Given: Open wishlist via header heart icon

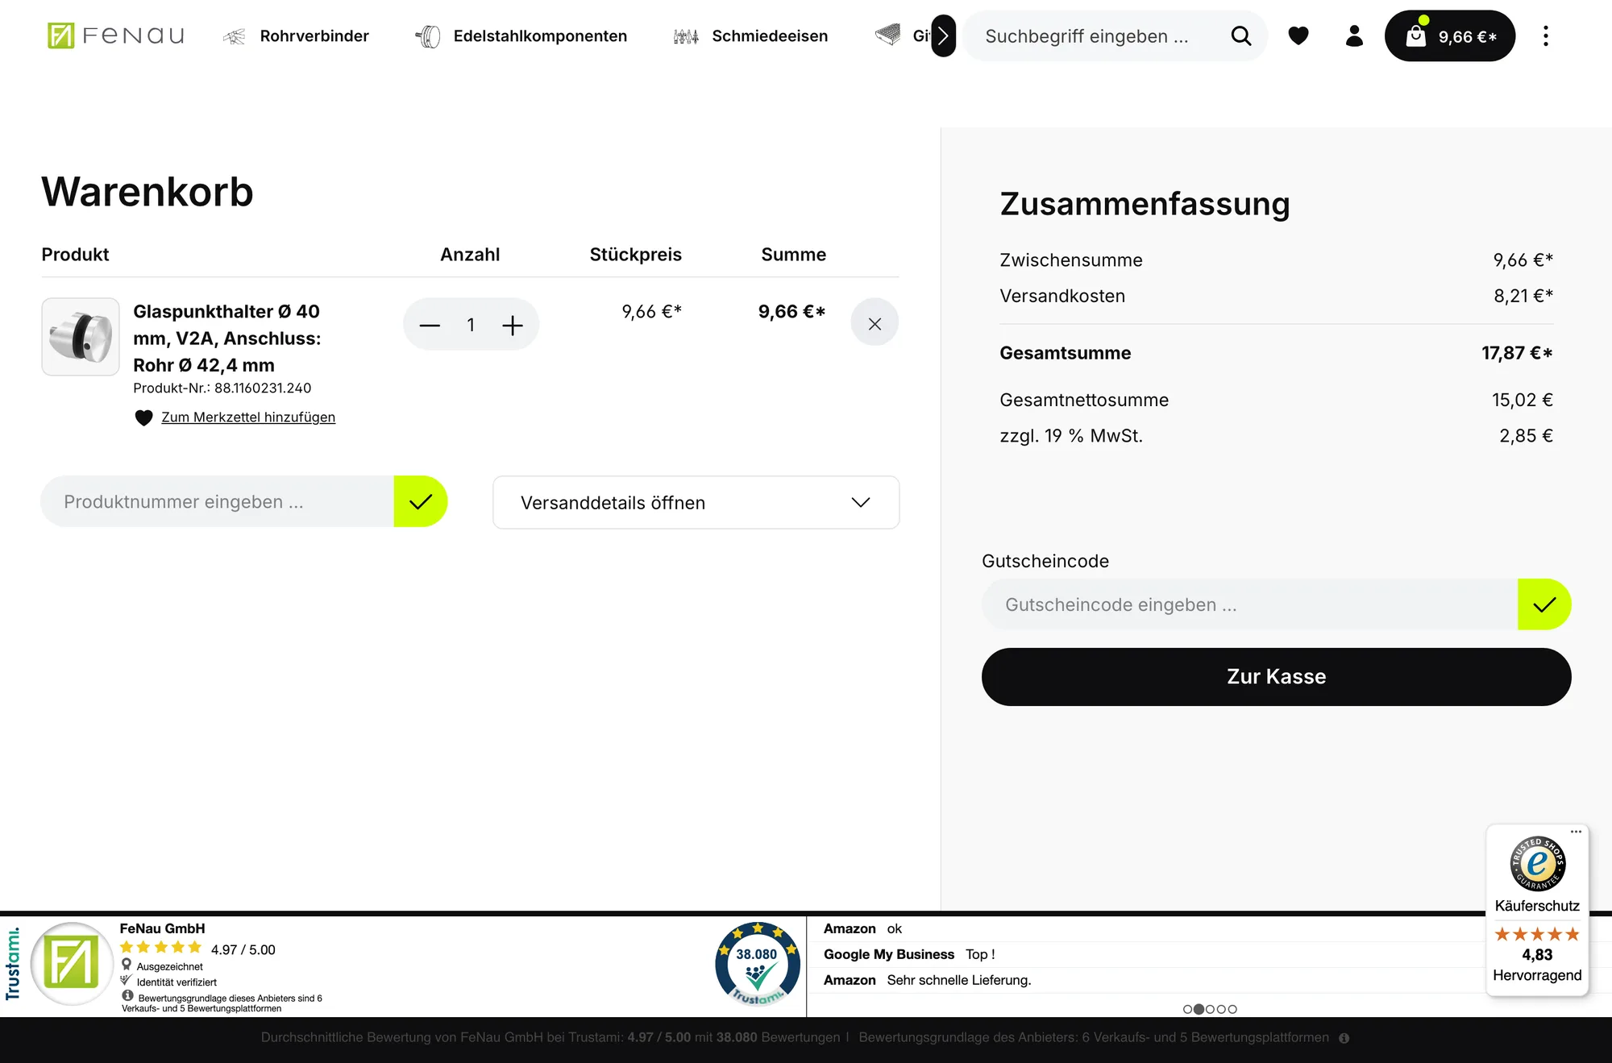Looking at the screenshot, I should click(1298, 35).
